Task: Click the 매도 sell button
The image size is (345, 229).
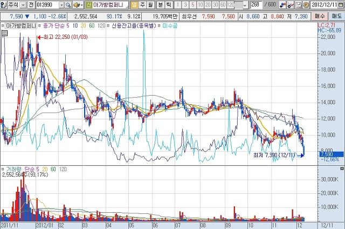Action: click(336, 16)
